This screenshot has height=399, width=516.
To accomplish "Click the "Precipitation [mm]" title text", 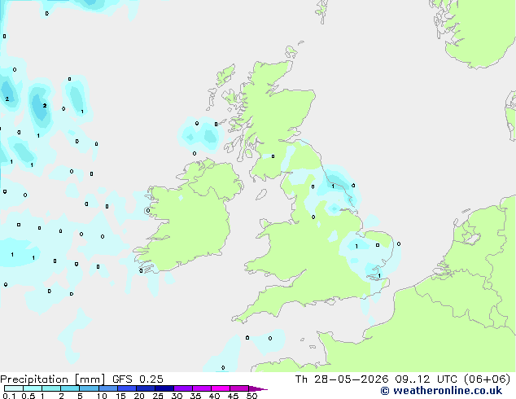I will tap(53, 379).
